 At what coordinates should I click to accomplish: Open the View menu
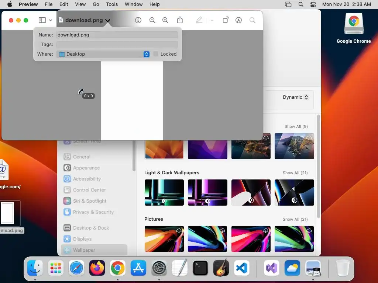pos(80,4)
